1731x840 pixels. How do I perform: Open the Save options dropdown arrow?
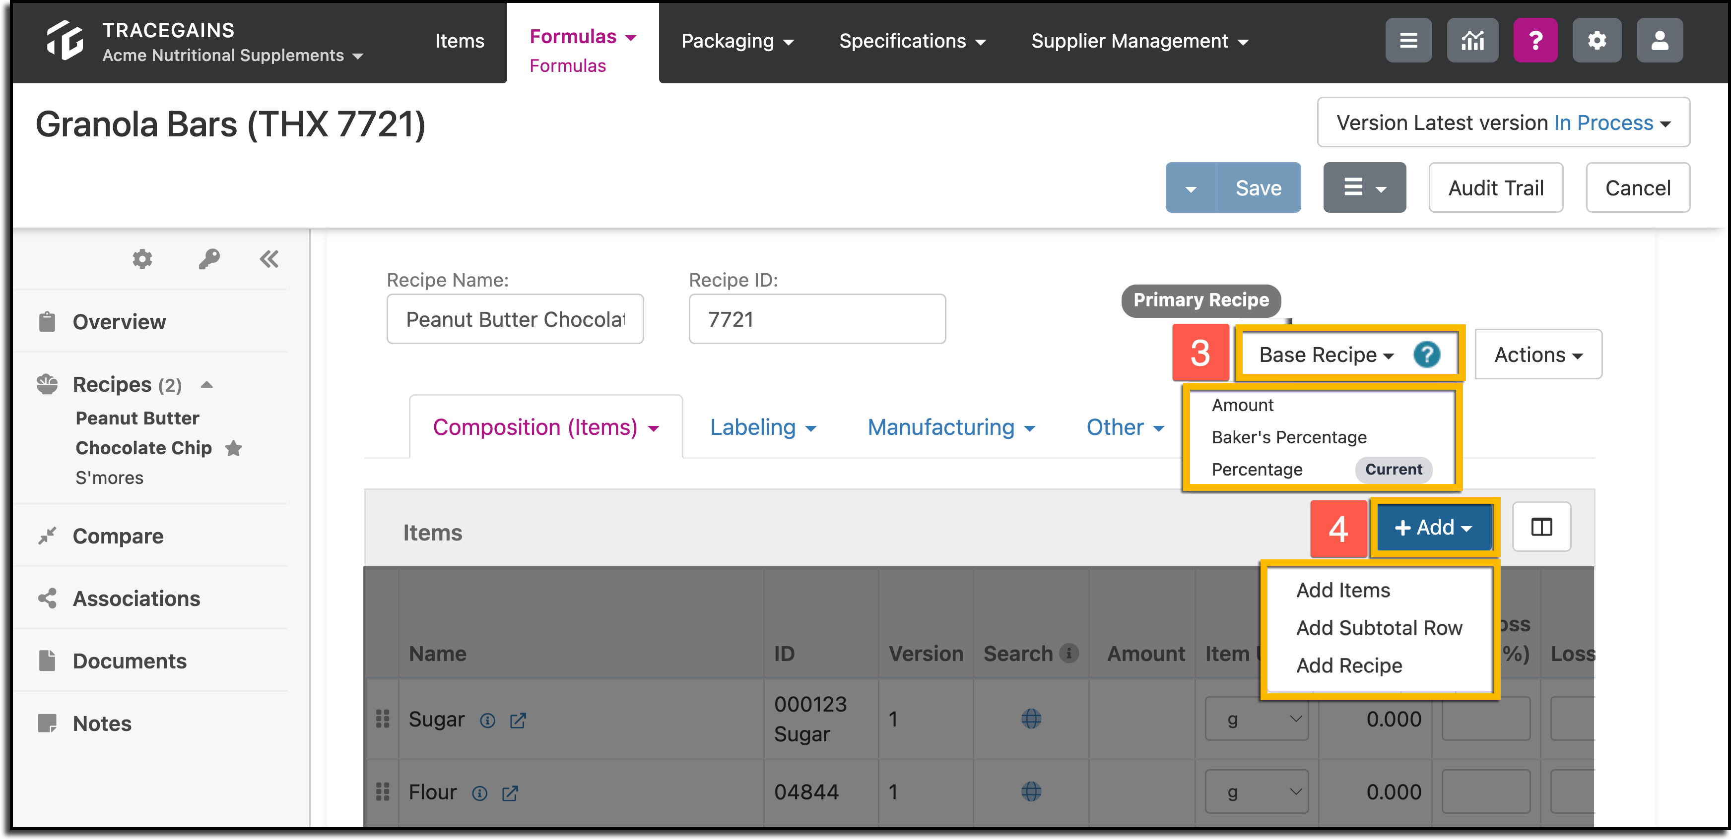click(x=1190, y=188)
